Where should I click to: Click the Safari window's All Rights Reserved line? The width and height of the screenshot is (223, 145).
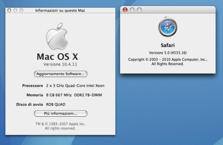168,64
